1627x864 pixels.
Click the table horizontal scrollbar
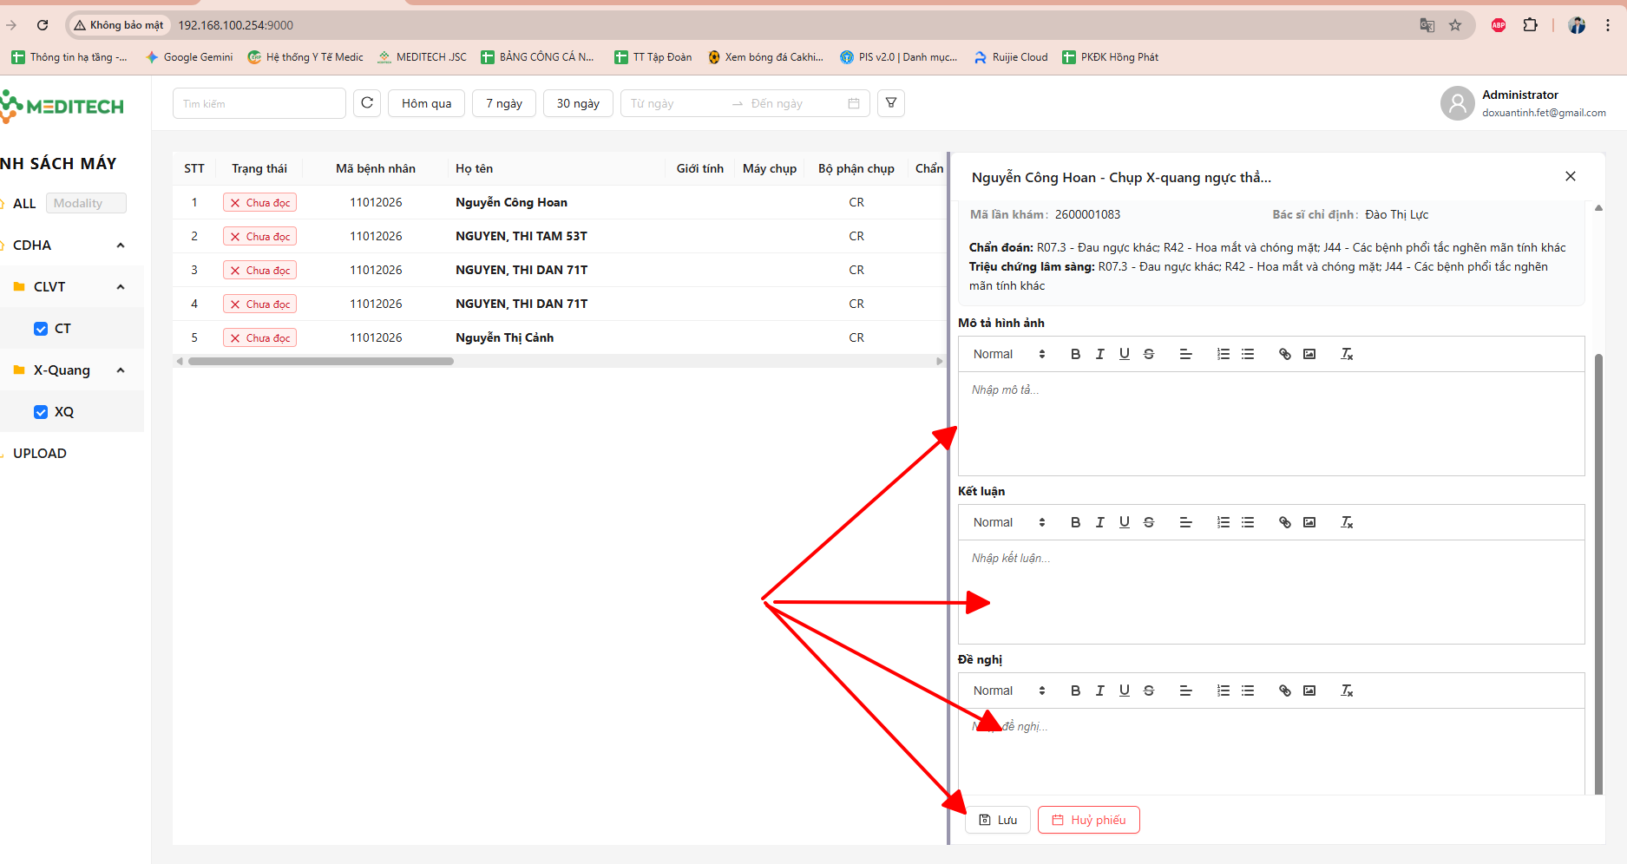[321, 361]
